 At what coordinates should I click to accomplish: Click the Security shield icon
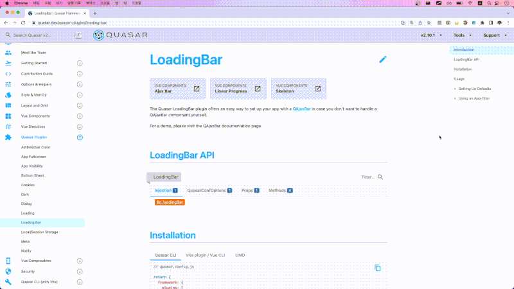pos(8,271)
